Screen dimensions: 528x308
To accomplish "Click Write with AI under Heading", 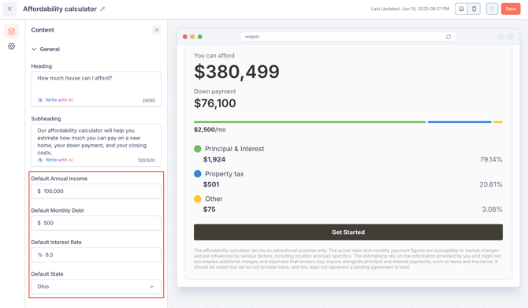I will click(56, 100).
